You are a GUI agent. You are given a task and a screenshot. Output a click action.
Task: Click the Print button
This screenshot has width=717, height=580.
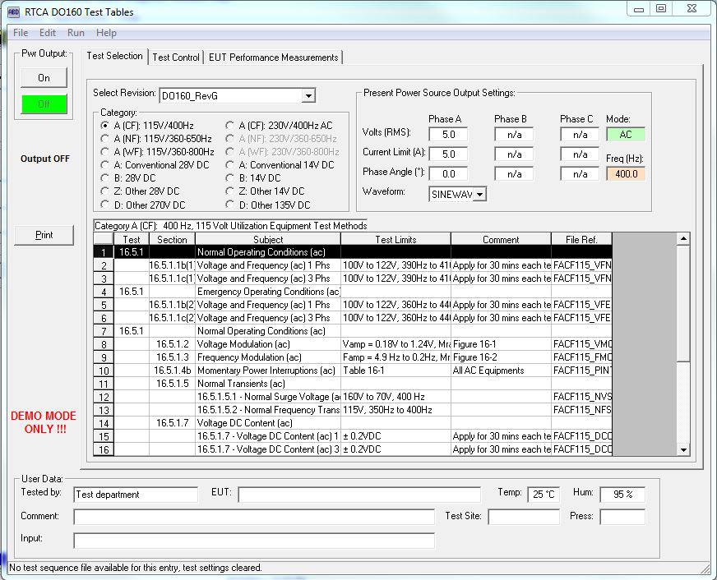click(x=44, y=235)
